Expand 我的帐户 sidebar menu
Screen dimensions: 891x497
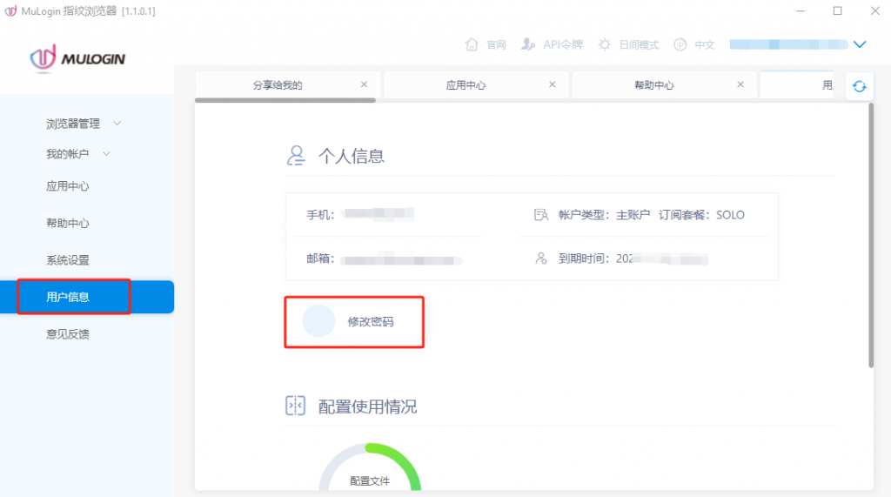click(x=77, y=154)
